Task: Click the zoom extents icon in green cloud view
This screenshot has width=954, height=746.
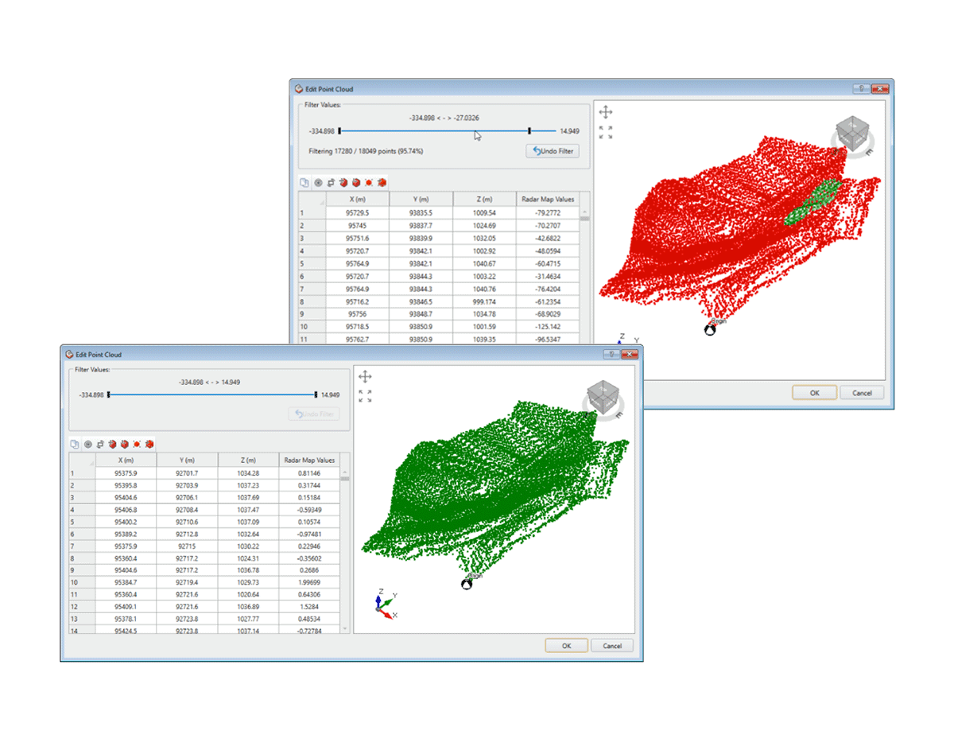Action: 365,395
